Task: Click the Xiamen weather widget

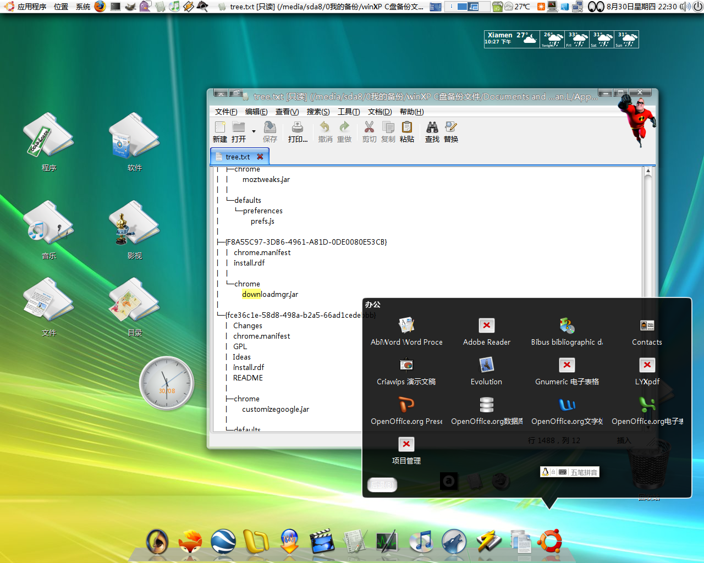Action: pos(561,39)
